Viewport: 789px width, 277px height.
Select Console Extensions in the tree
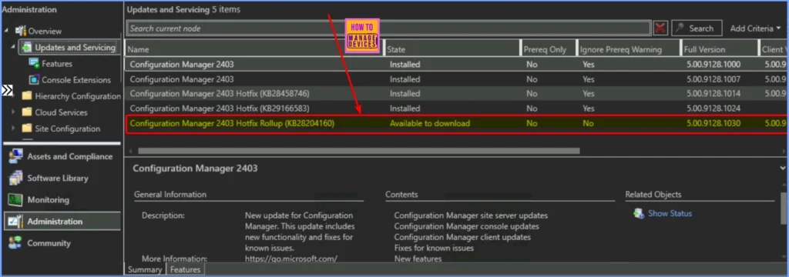pos(76,79)
